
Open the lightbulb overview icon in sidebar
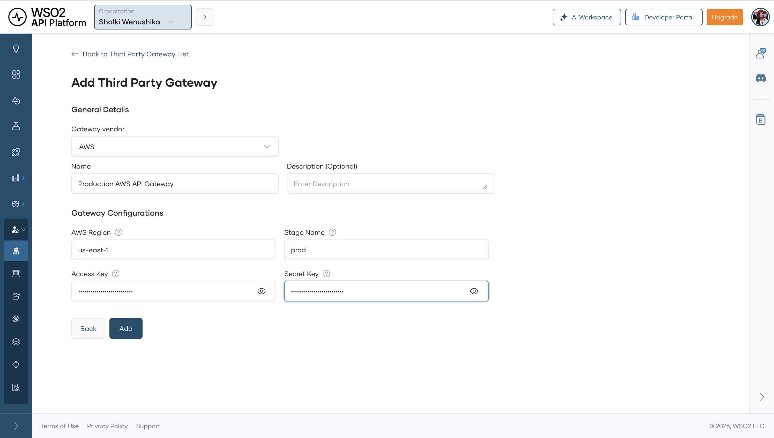tap(16, 48)
